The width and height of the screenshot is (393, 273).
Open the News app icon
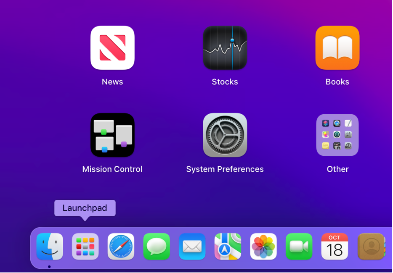coord(112,48)
